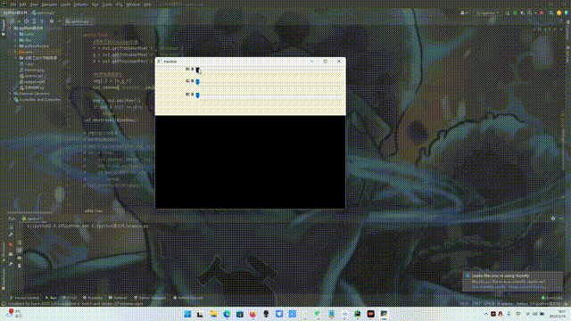The image size is (571, 321).
Task: Select output.mp4 in project tree
Action: point(32,82)
